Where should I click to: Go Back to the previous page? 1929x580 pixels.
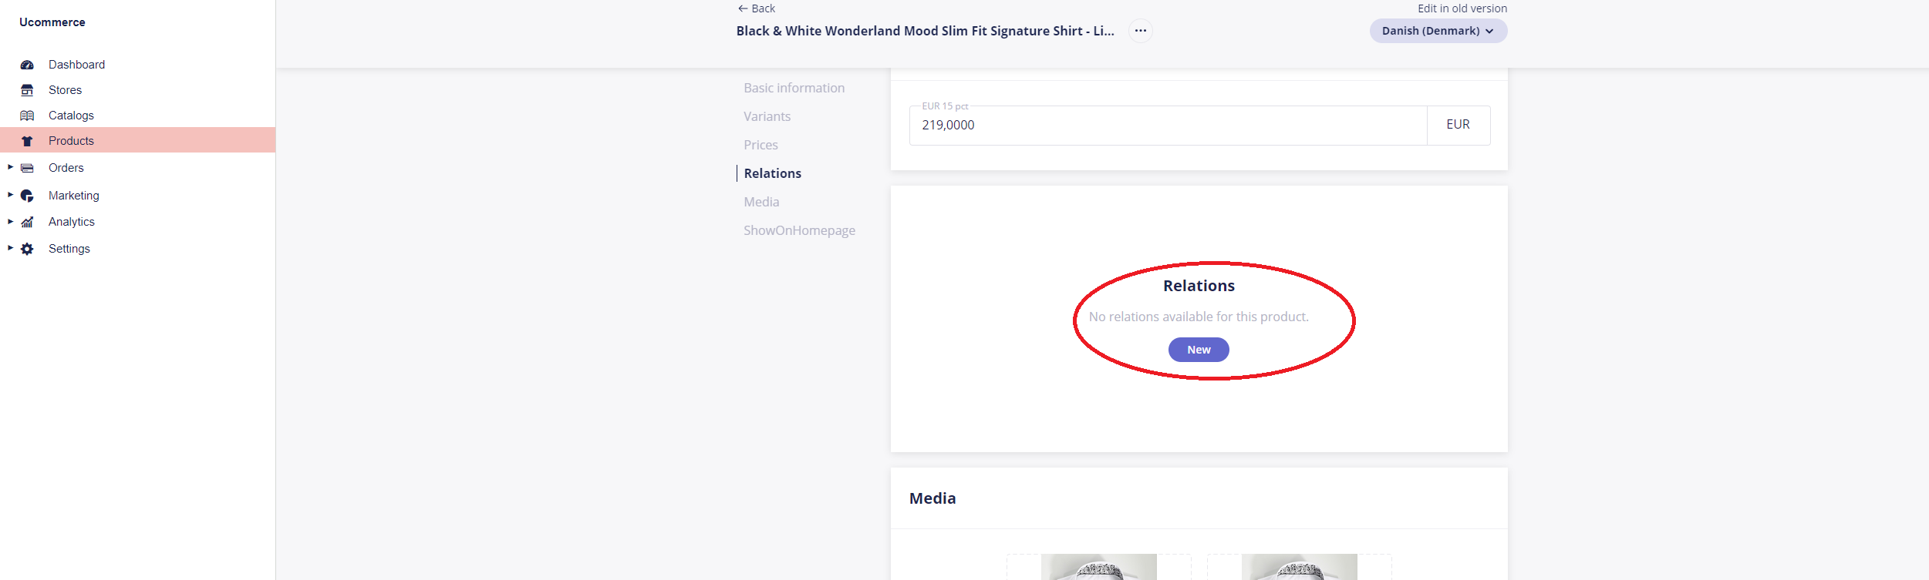coord(756,8)
